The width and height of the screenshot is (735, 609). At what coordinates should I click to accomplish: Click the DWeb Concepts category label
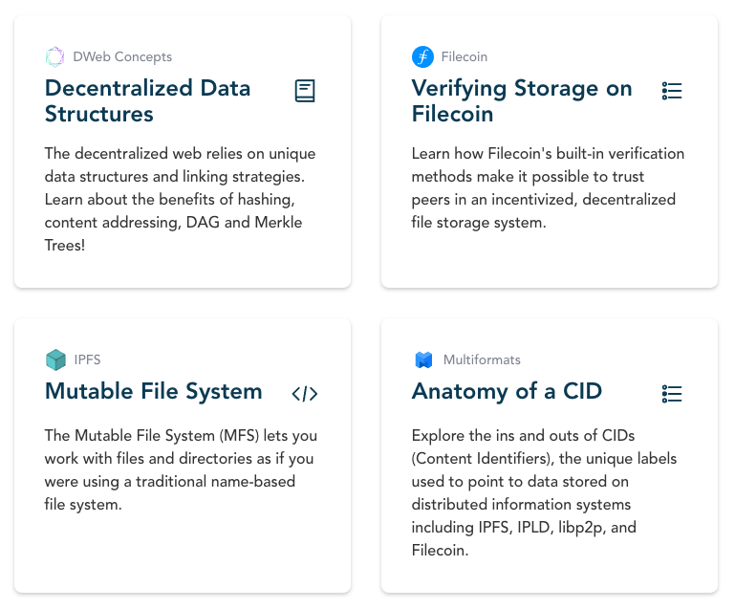(122, 56)
